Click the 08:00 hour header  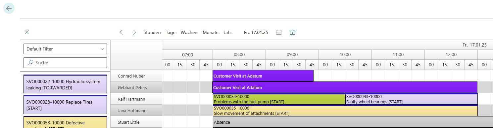tap(239, 55)
